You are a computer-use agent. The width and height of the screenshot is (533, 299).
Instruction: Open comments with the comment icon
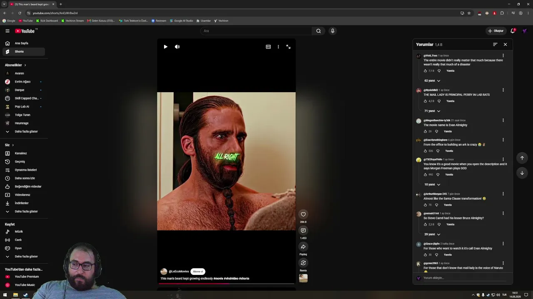(303, 230)
